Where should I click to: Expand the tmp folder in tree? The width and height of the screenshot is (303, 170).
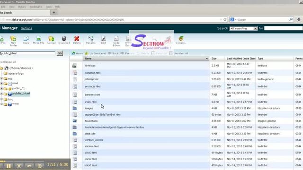(1, 99)
